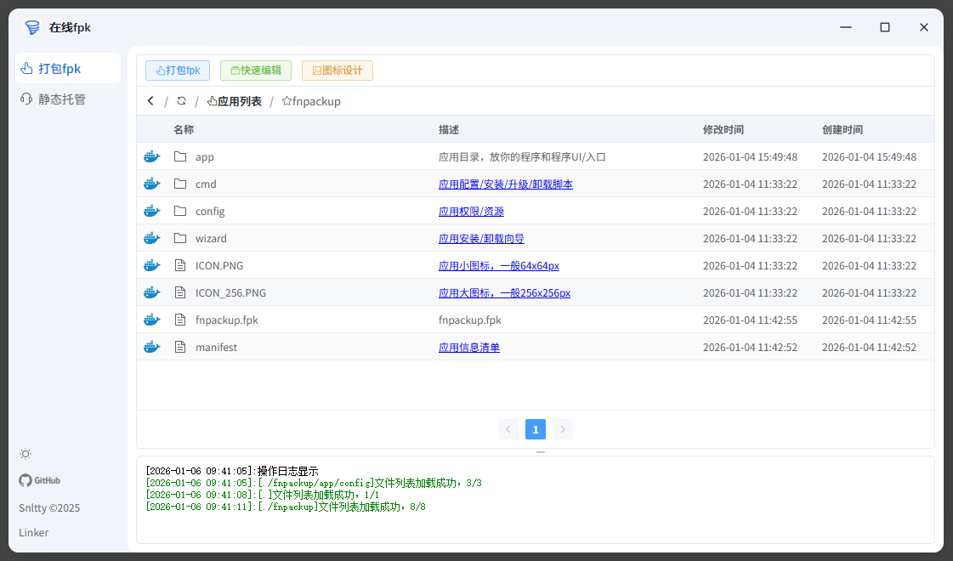Click the file icon next to ICON.PNG
Screen dimensions: 953x561
click(x=179, y=266)
